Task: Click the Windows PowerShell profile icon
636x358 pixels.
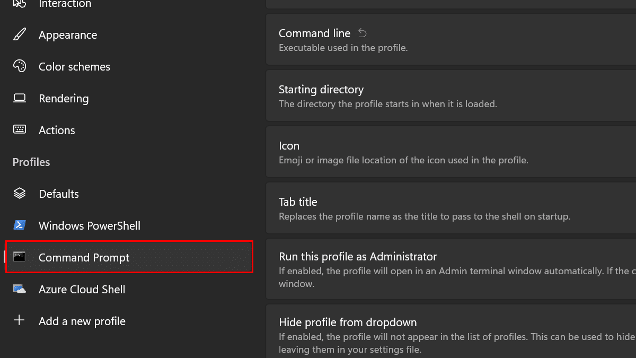Action: [20, 225]
